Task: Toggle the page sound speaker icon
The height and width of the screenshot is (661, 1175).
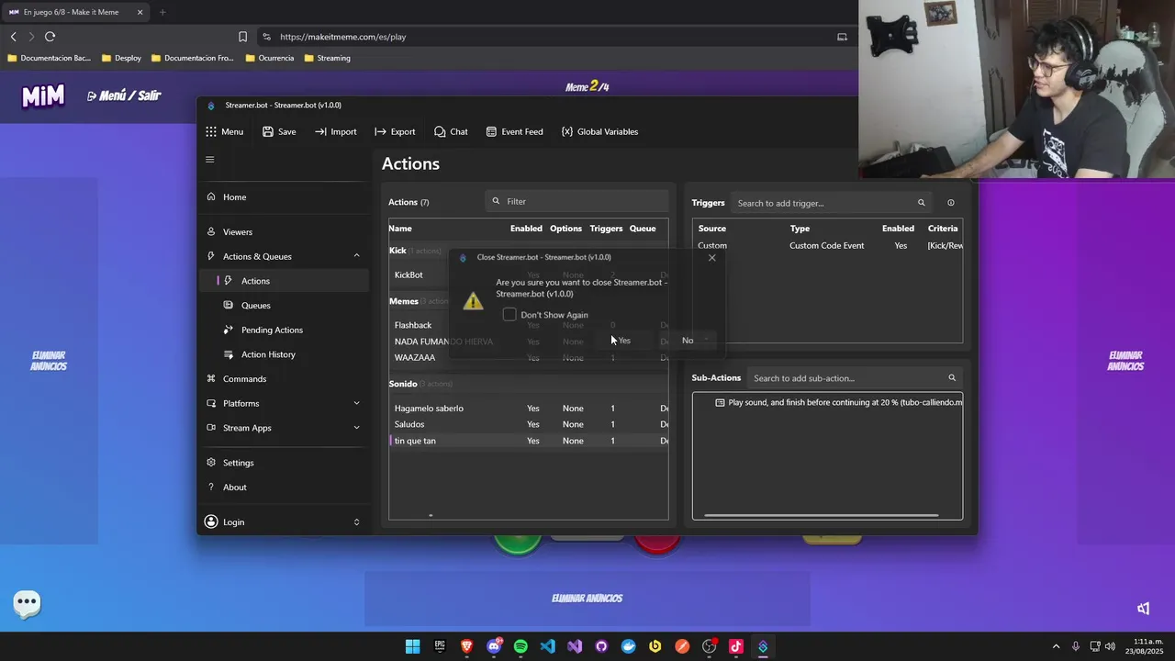Action: point(1143,609)
